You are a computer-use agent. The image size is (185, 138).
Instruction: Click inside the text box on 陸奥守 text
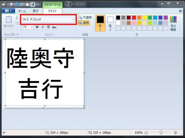coord(40,58)
